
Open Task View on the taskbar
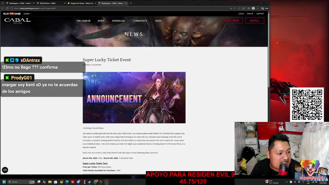click(x=39, y=182)
